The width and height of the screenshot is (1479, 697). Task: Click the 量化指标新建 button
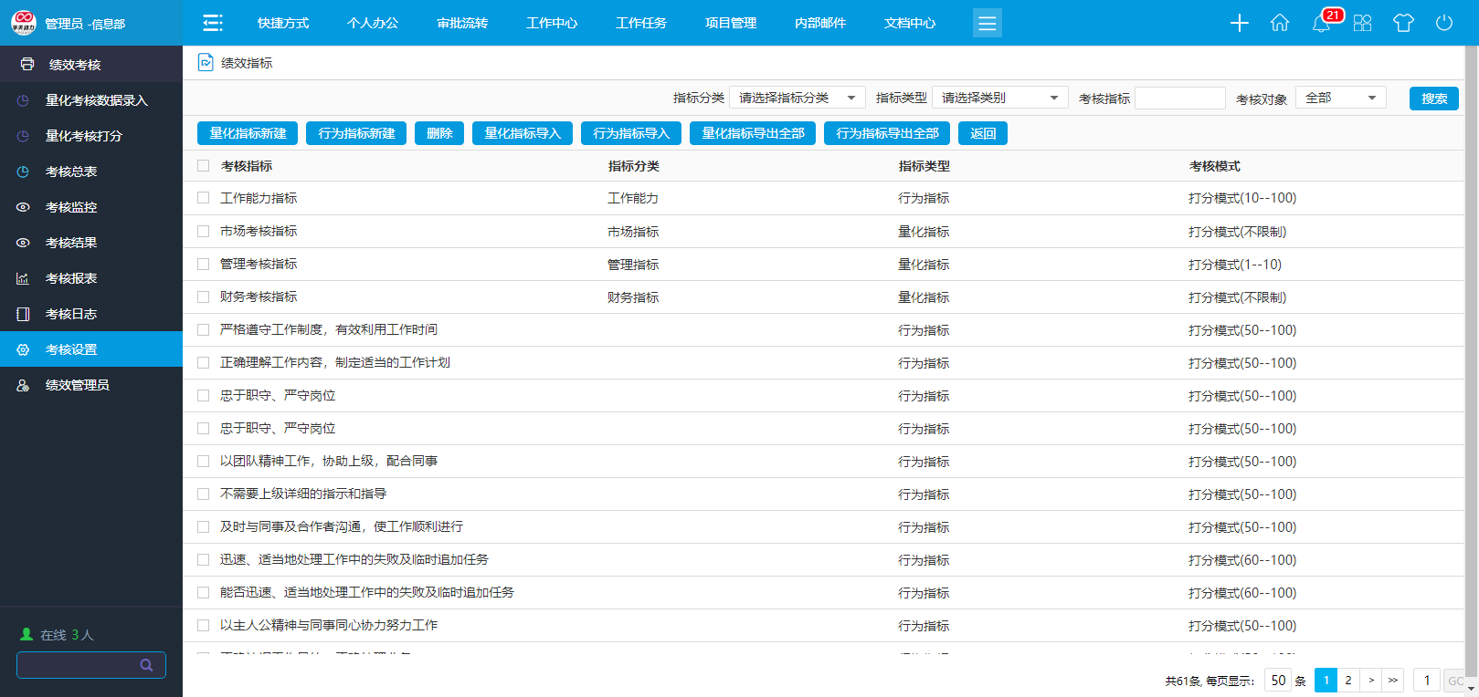pyautogui.click(x=248, y=133)
